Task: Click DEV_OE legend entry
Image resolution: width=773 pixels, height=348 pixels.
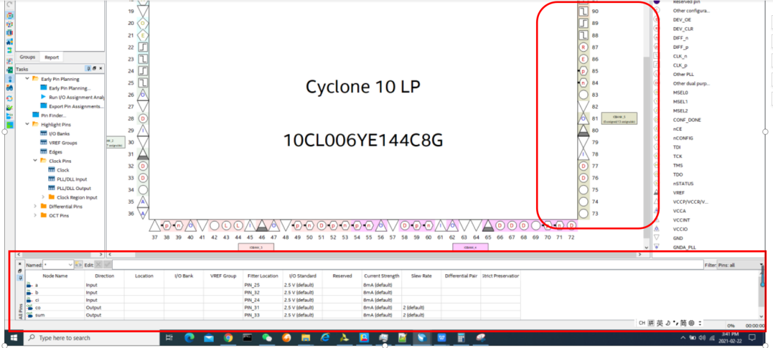Action: (x=682, y=19)
